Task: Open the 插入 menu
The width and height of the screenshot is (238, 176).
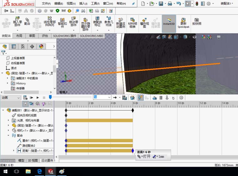Action: coord(83,3)
